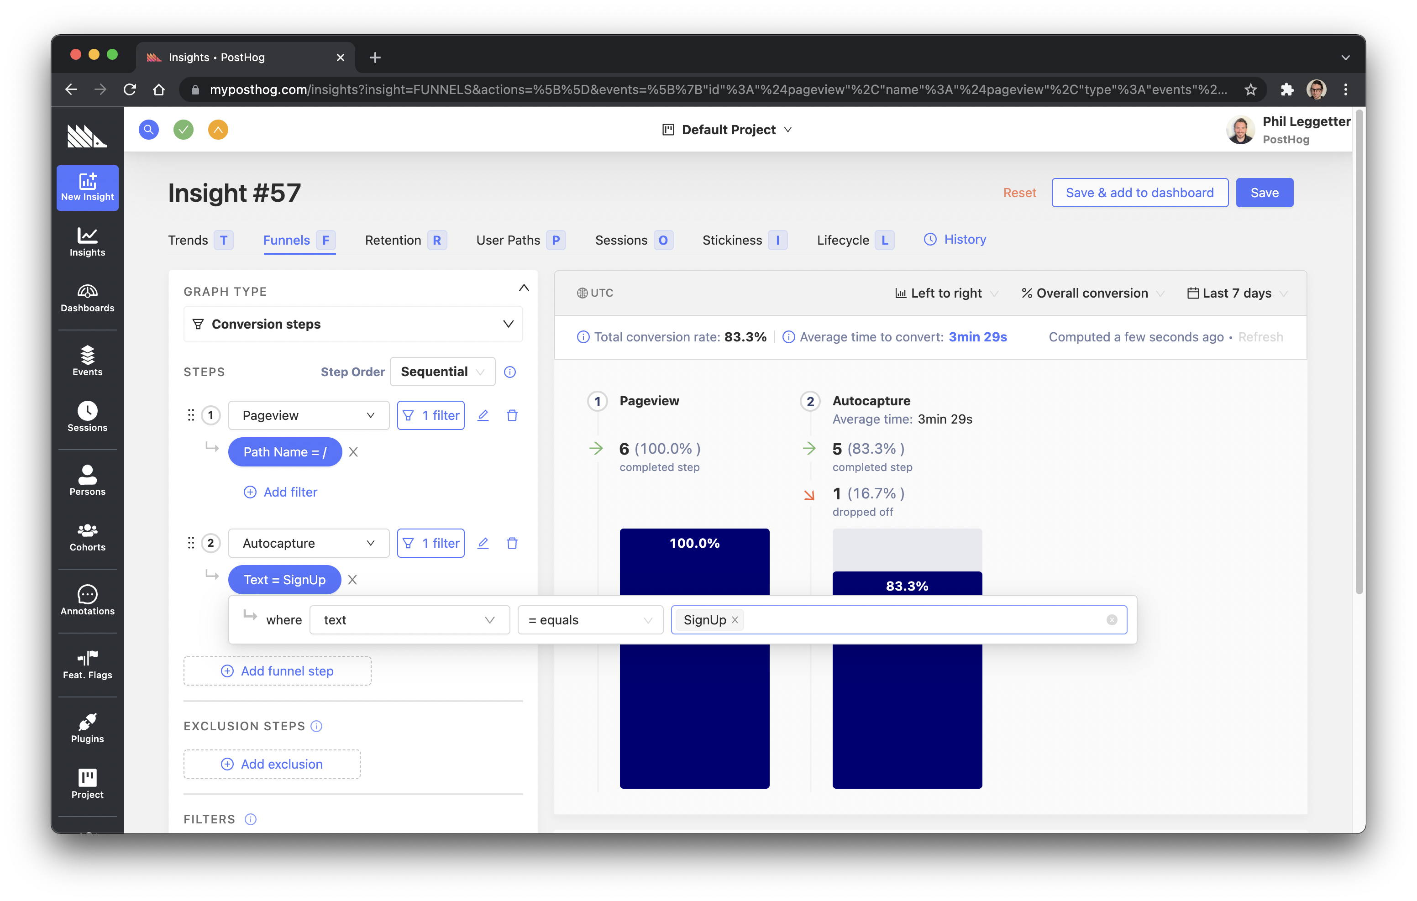The width and height of the screenshot is (1417, 901).
Task: Change Step Order from Sequential
Action: (442, 372)
